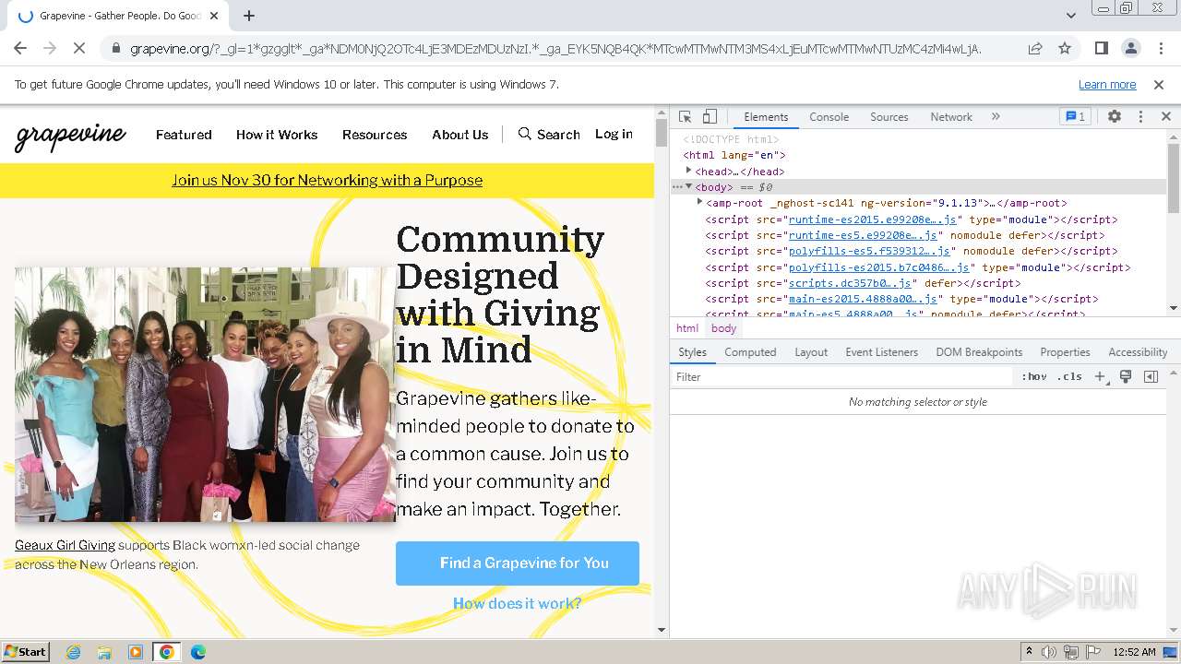Image resolution: width=1181 pixels, height=664 pixels.
Task: Toggle rendering emulations paintbrush icon
Action: click(x=1126, y=377)
